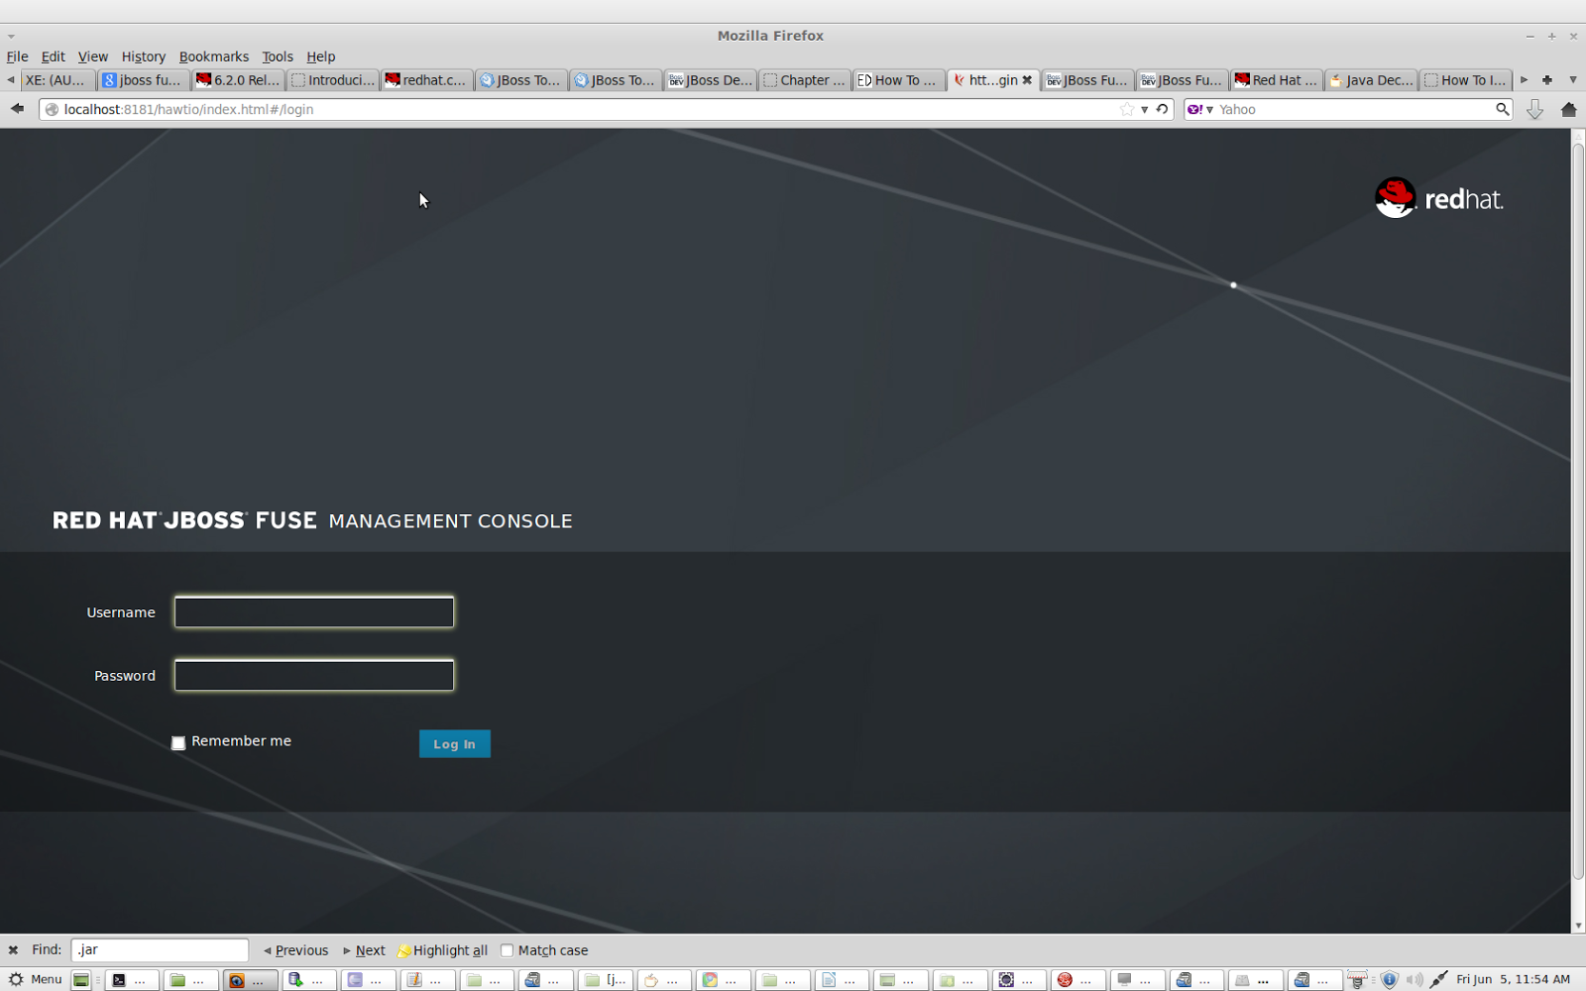Bookmark this page with the star icon
Image resolution: width=1586 pixels, height=991 pixels.
pos(1127,109)
